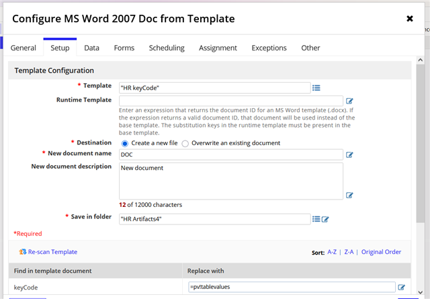Restore Original Order sorting
This screenshot has width=430, height=299.
381,252
